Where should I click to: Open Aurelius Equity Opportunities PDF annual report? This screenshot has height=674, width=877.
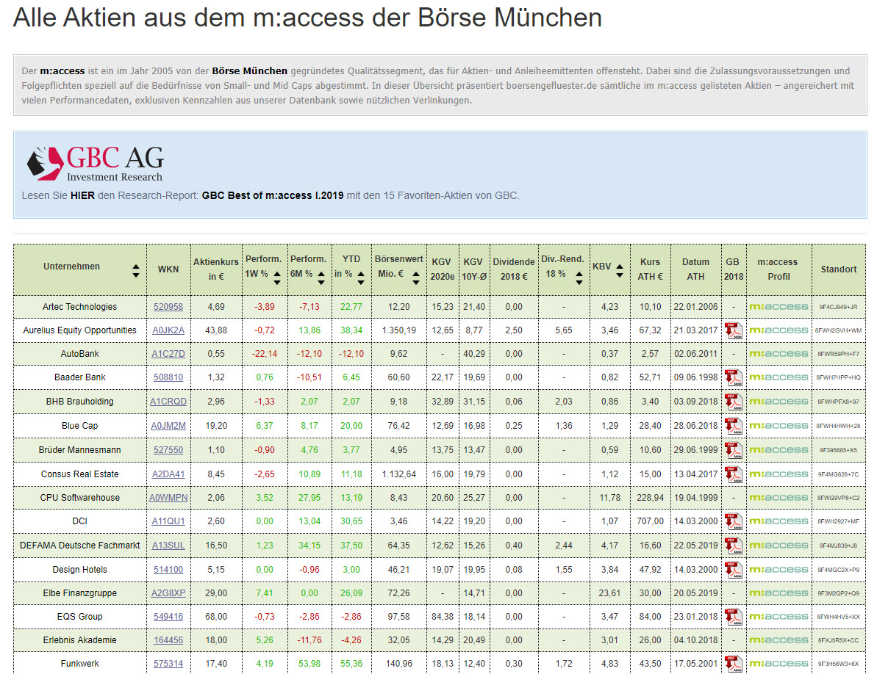[x=733, y=330]
